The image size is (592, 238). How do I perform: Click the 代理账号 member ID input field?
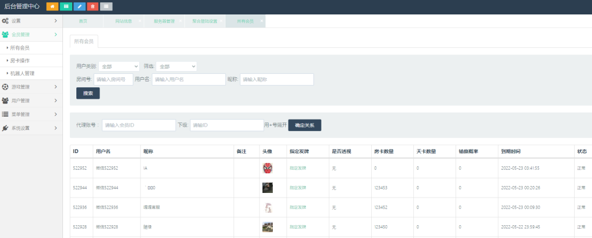pyautogui.click(x=138, y=125)
